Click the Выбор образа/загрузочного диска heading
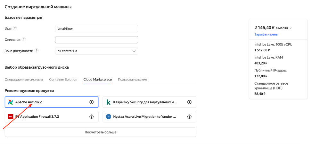Screen dimensions: 312x144 coord(37,67)
